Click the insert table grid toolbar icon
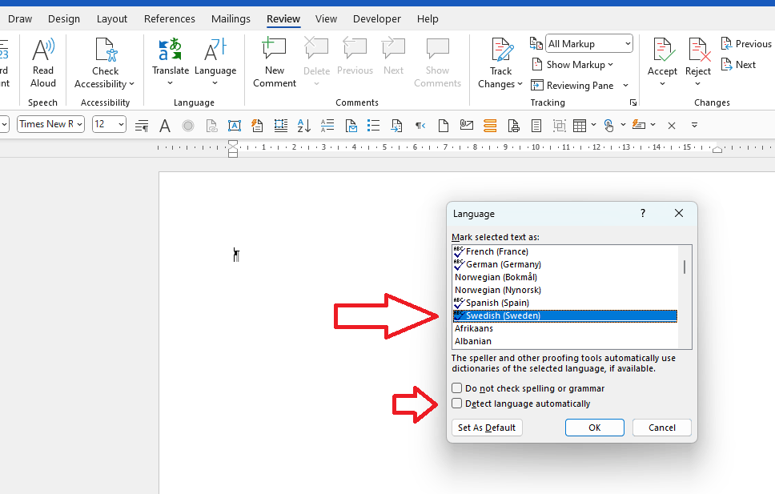 580,126
